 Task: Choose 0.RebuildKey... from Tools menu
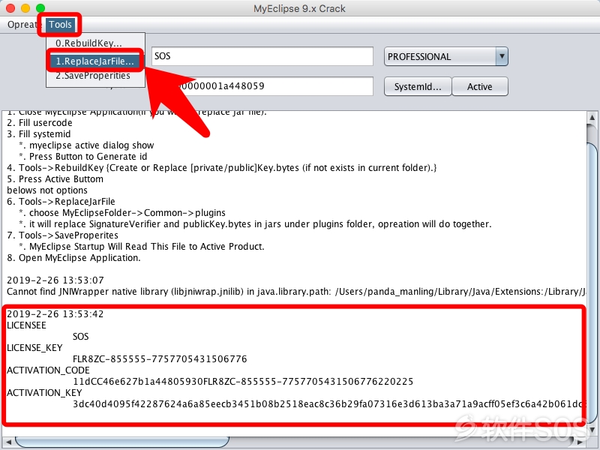[88, 43]
